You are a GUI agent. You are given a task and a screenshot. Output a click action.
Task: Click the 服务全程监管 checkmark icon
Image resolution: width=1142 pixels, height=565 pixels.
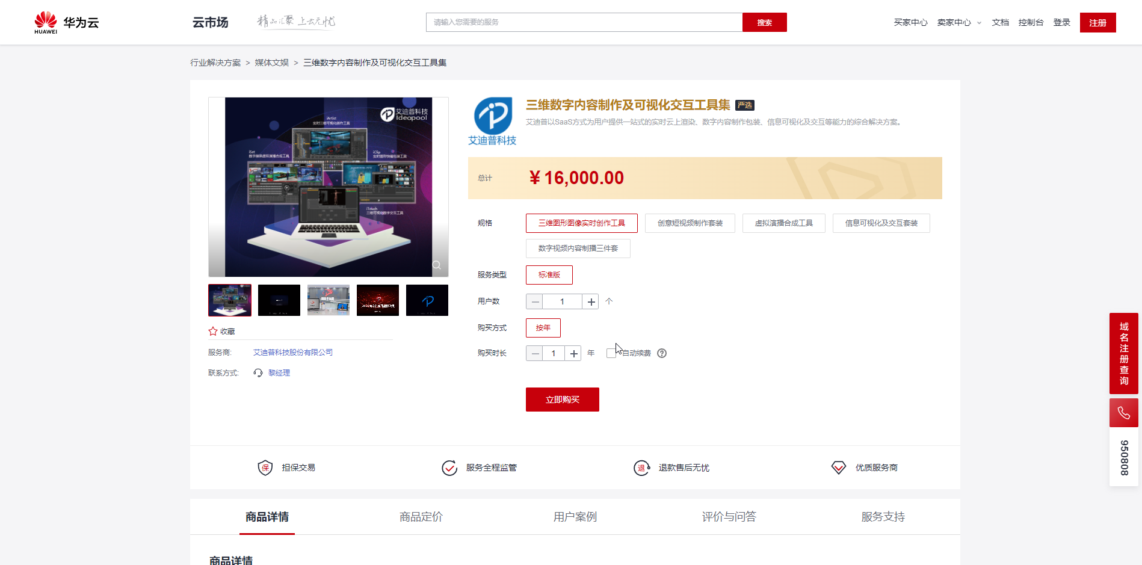click(449, 468)
